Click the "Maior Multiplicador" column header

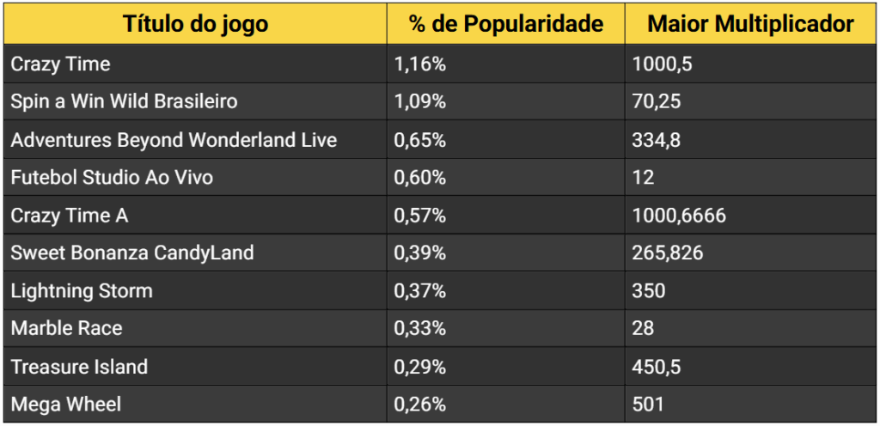pyautogui.click(x=750, y=24)
